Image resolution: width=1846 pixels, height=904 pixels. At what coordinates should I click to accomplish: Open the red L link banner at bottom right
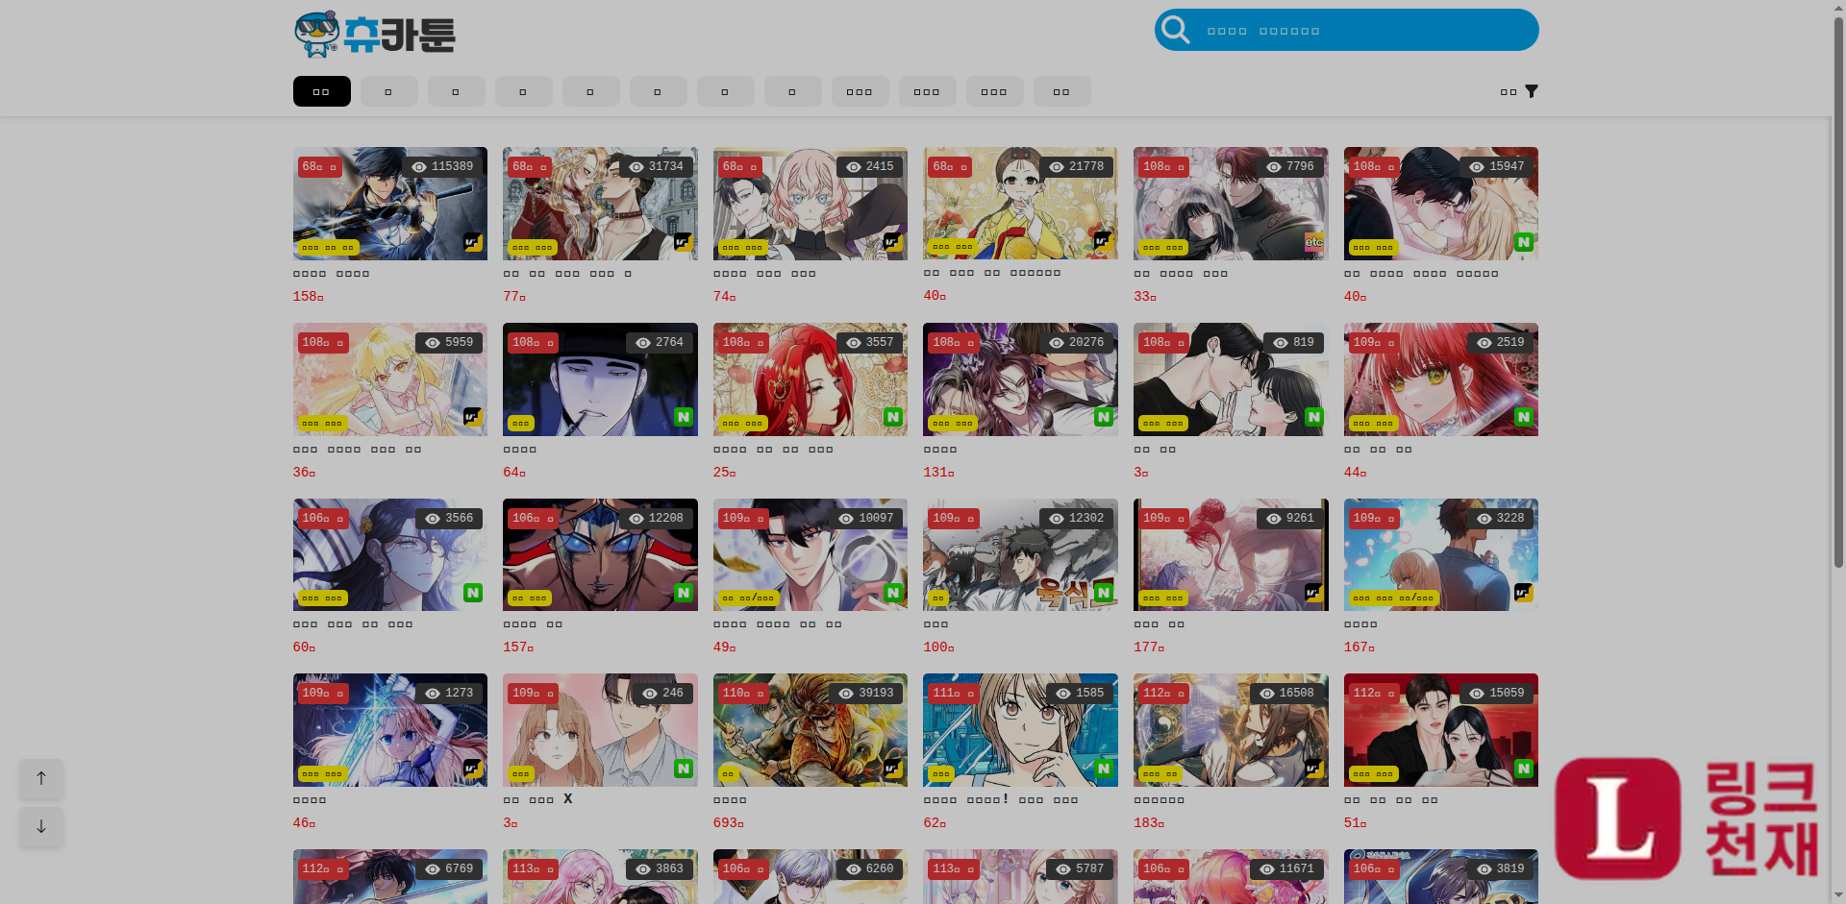[1687, 818]
